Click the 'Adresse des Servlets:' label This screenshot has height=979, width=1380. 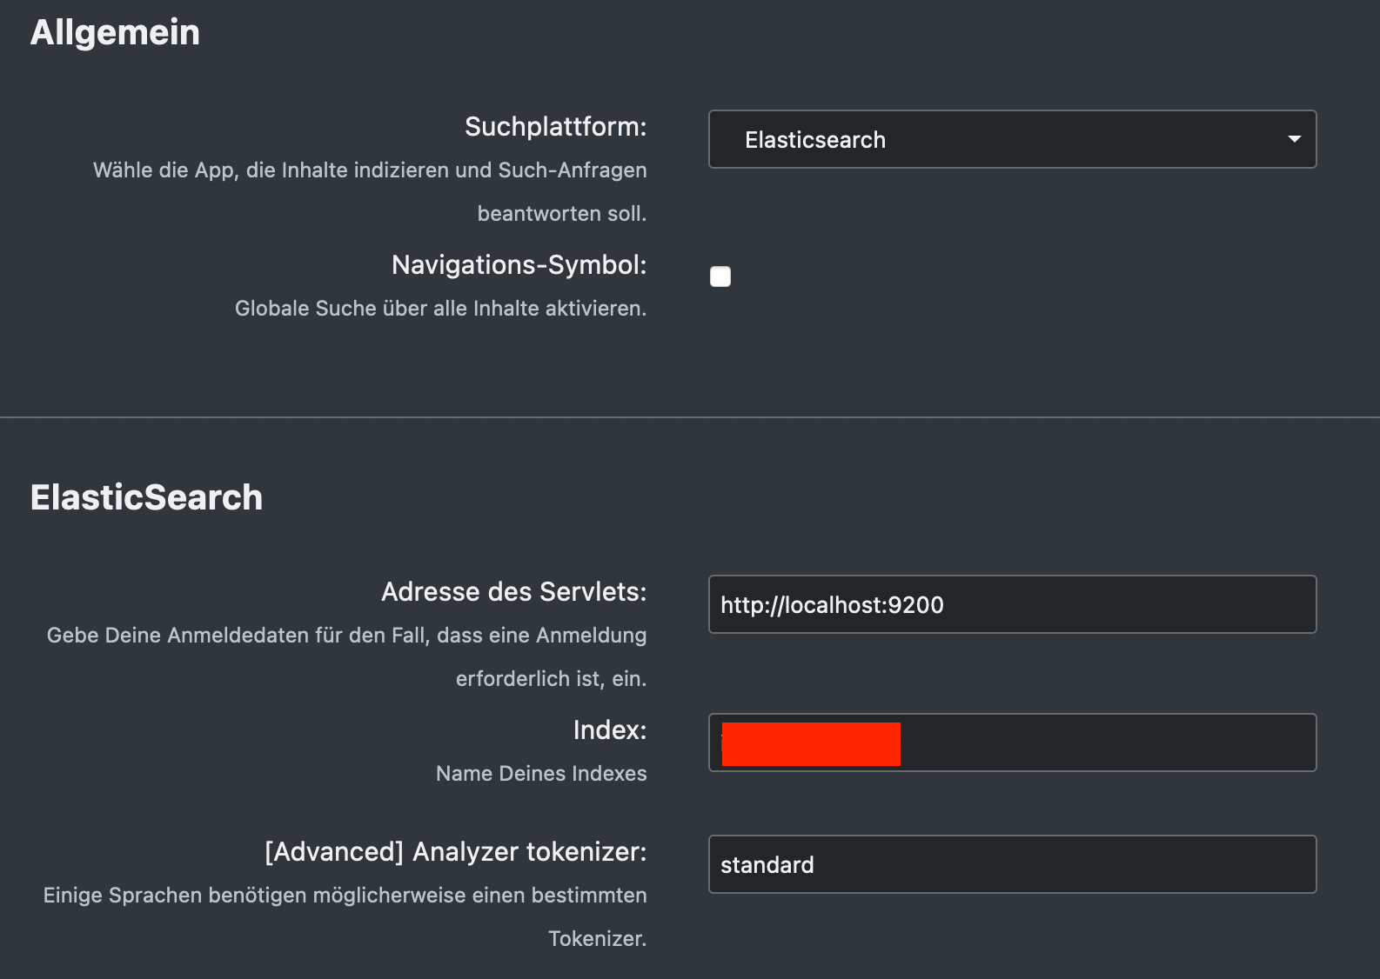click(513, 592)
